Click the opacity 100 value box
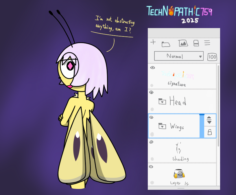The height and width of the screenshot is (195, 236). pyautogui.click(x=212, y=57)
